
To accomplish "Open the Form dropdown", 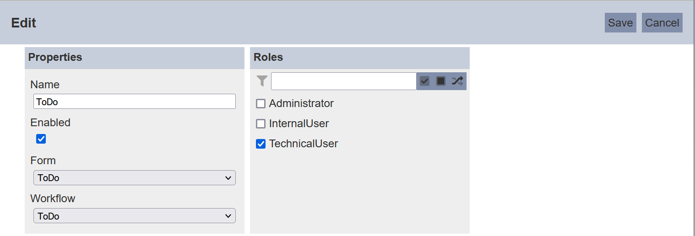I will tap(135, 178).
